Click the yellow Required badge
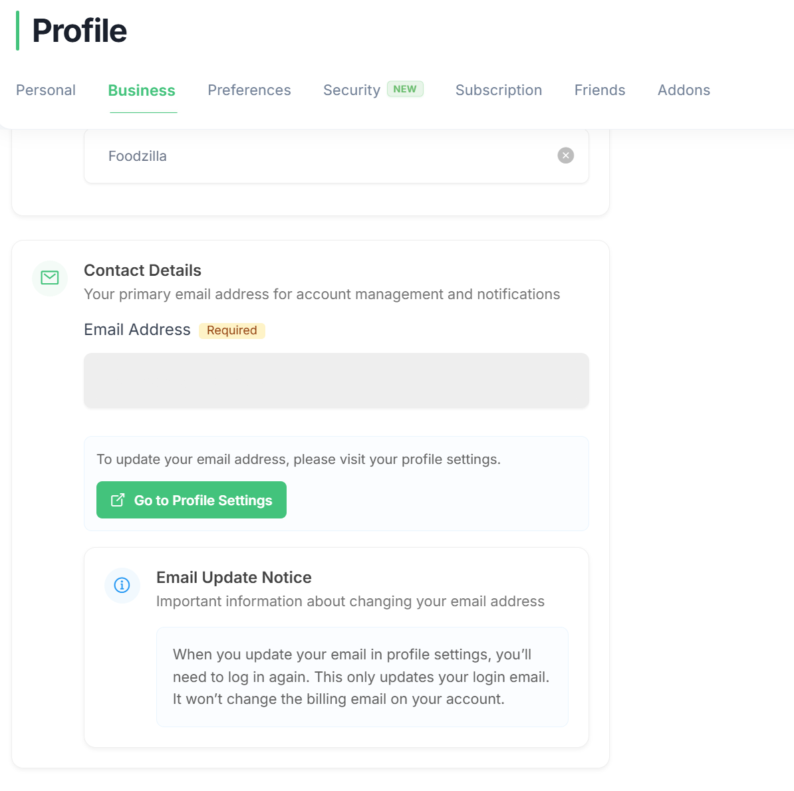 tap(231, 330)
